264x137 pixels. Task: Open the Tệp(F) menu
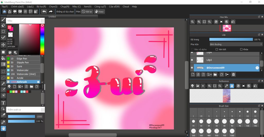5,6
